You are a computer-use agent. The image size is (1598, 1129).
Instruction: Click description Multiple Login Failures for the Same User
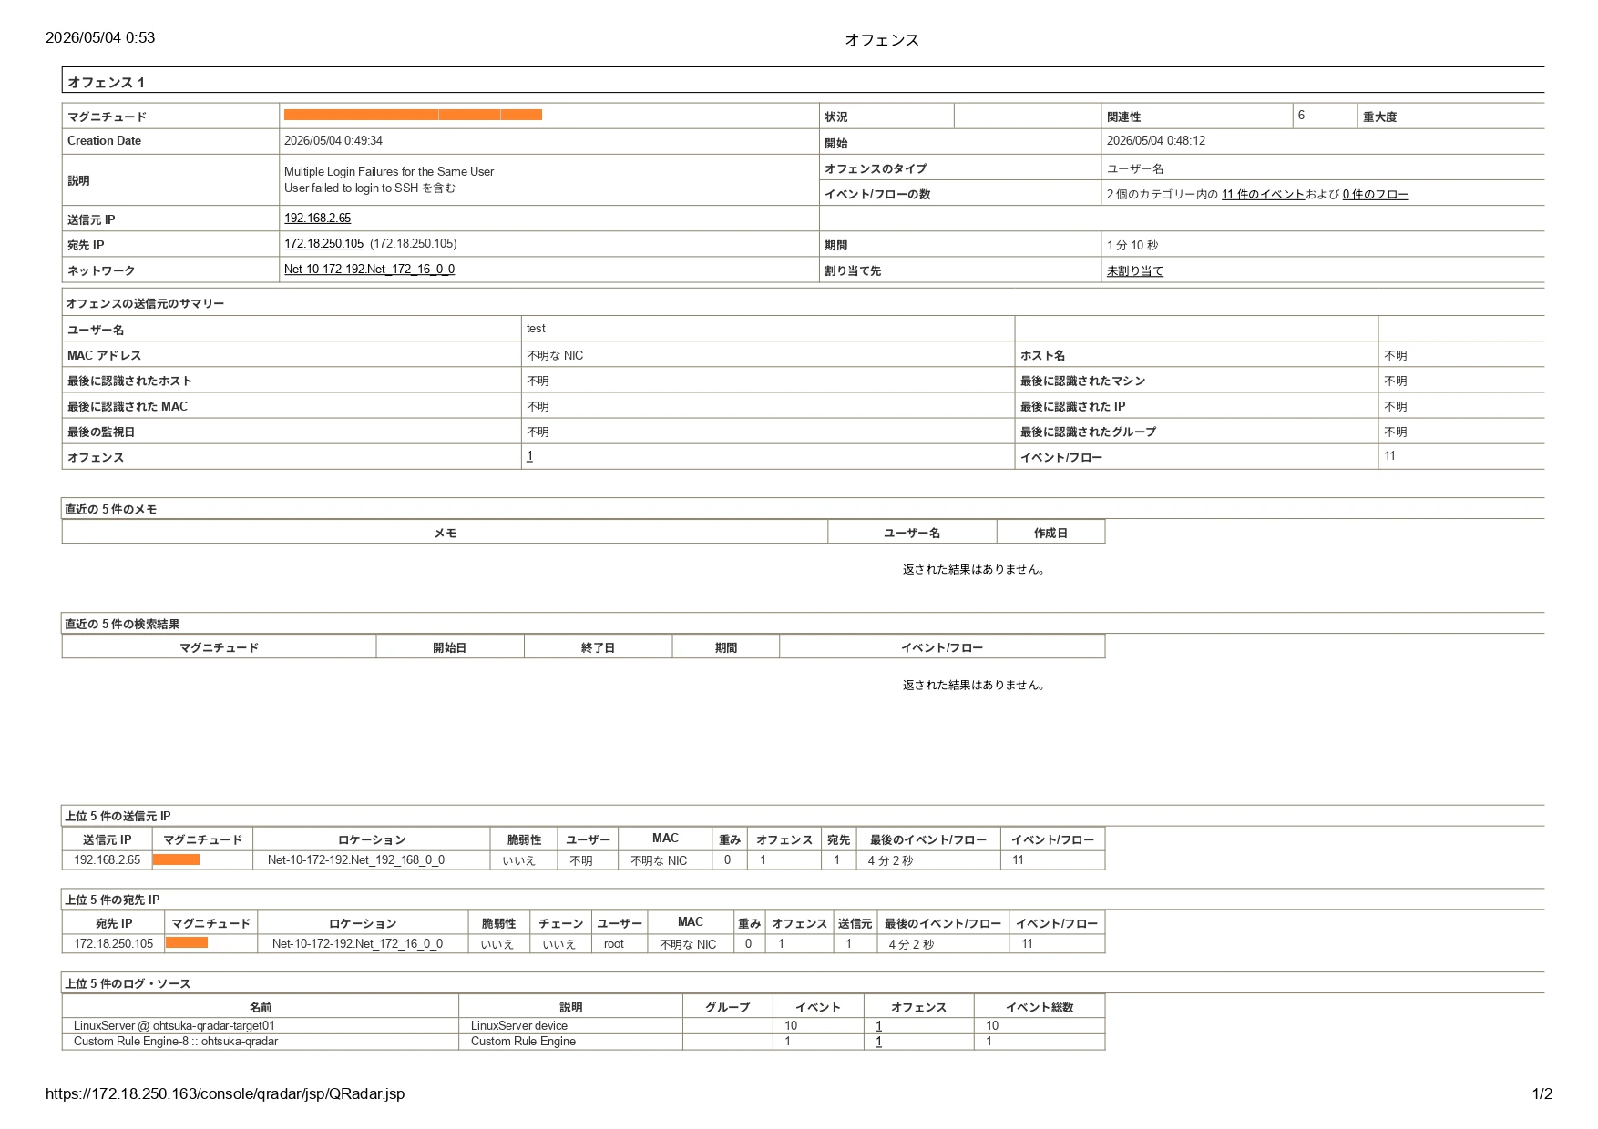[x=389, y=172]
